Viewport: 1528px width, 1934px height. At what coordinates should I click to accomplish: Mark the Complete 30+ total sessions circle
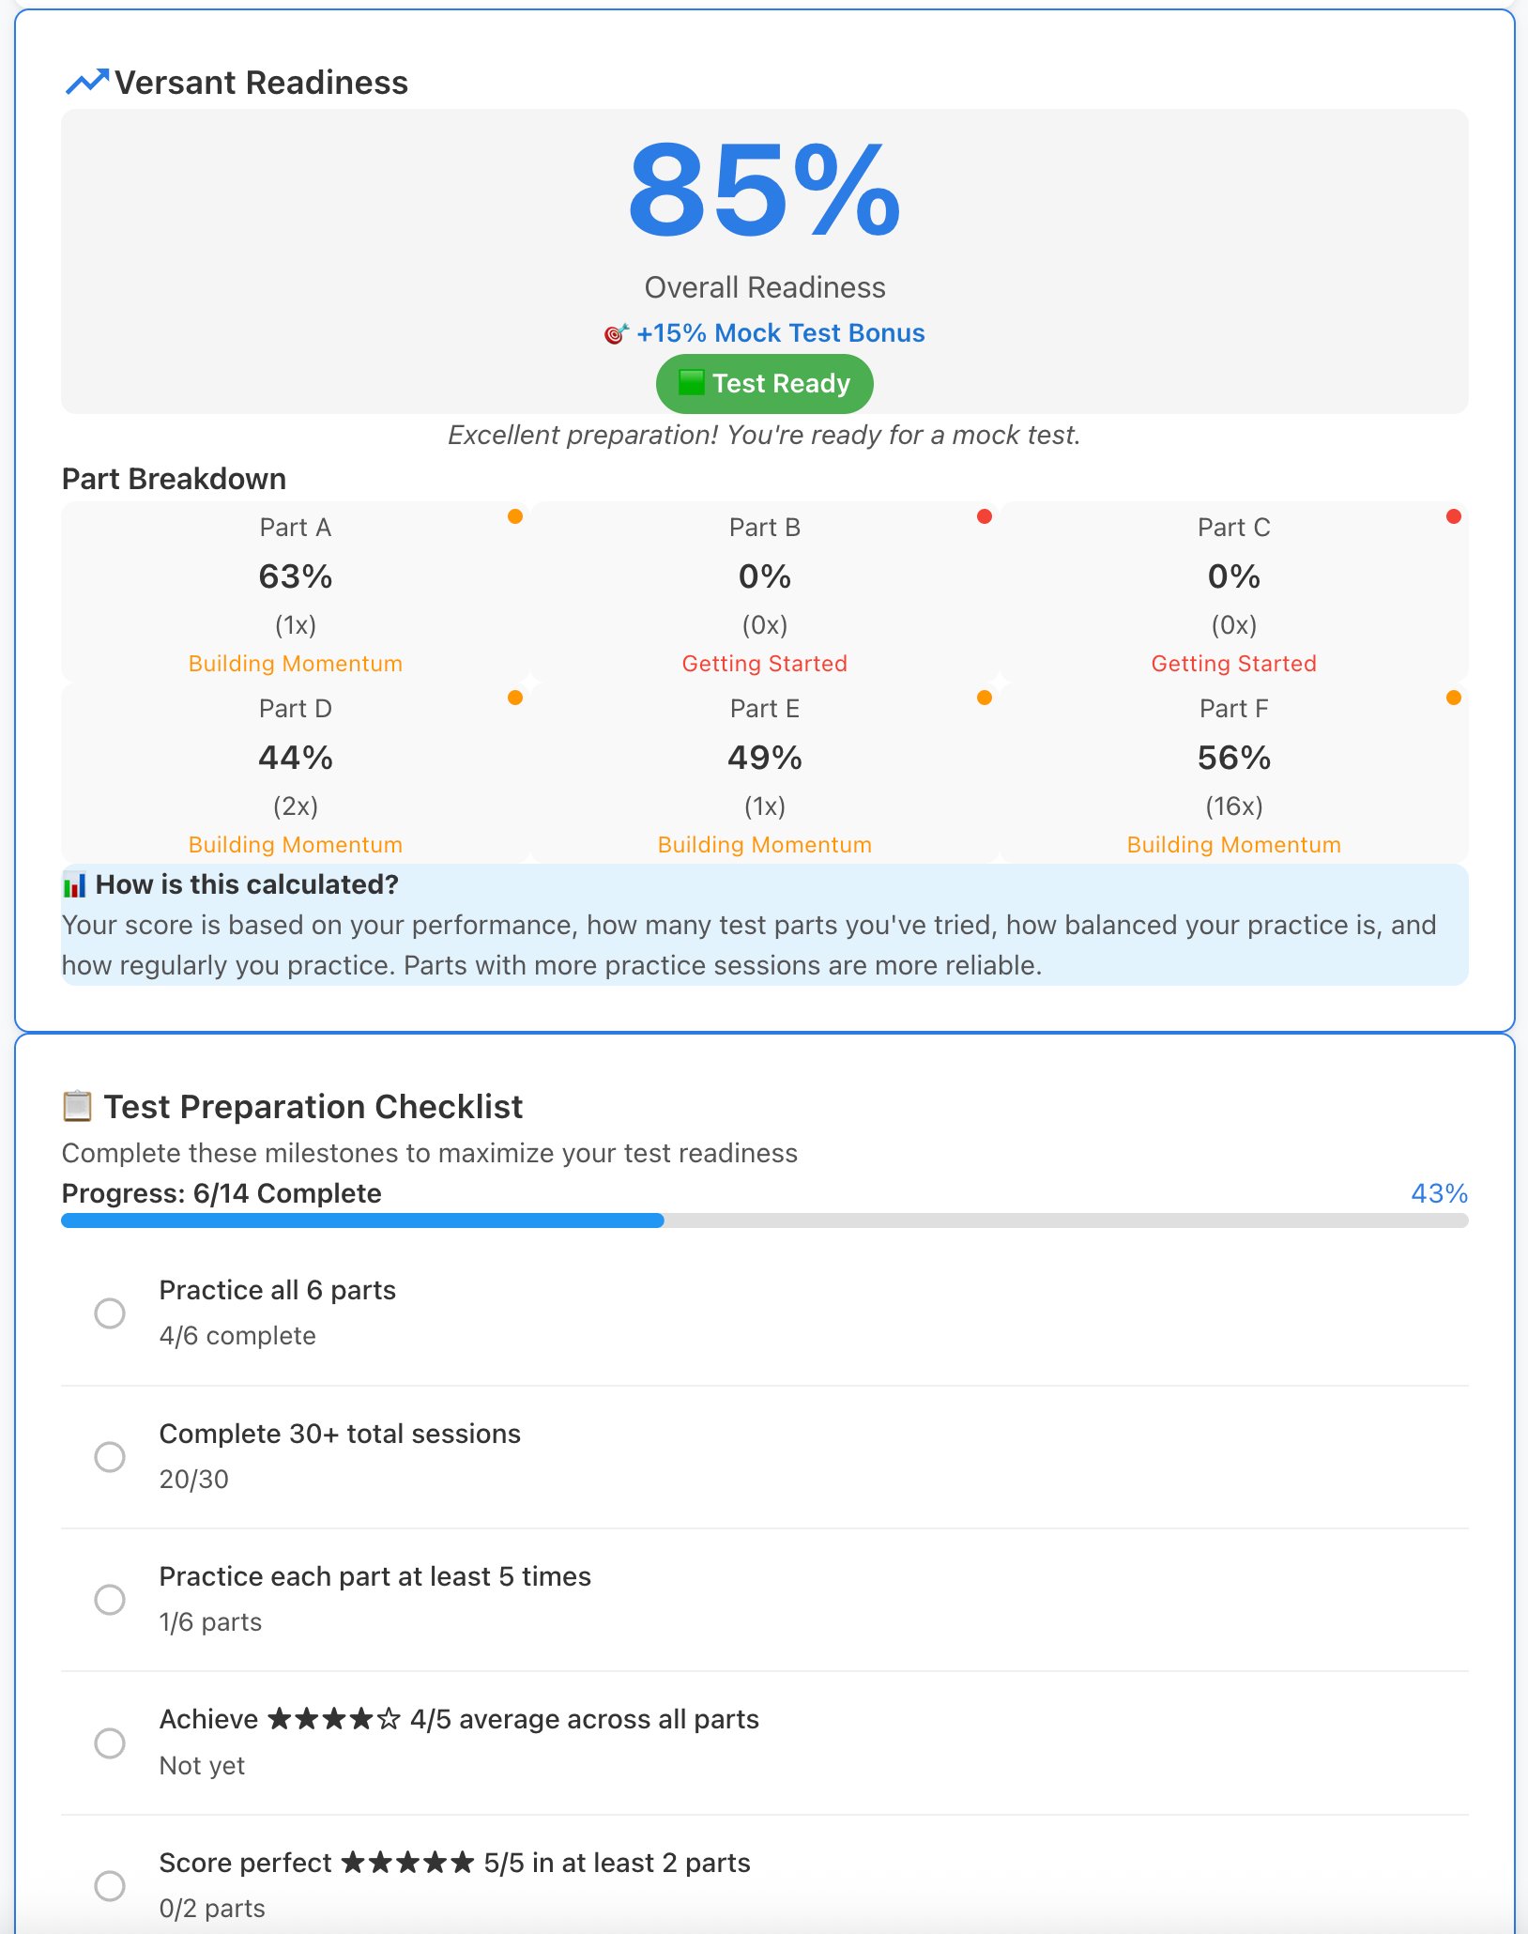click(110, 1458)
